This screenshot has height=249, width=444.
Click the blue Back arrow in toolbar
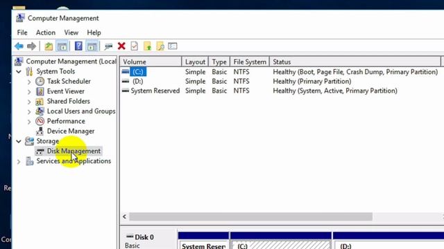pos(19,46)
